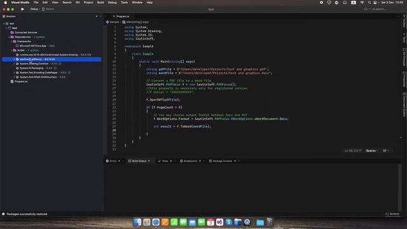Open Mail from the Dock

192,222
